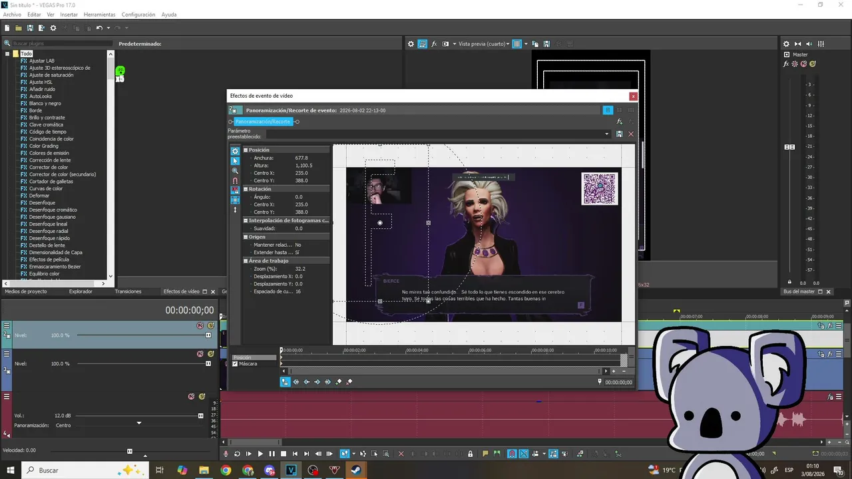The image size is (852, 479).
Task: Collapse the Área de trabajo group
Action: (245, 261)
